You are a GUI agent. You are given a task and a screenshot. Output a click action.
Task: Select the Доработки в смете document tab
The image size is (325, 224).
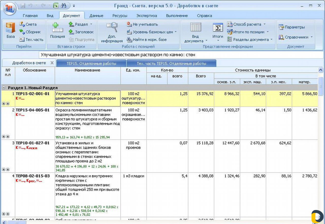pos(29,63)
